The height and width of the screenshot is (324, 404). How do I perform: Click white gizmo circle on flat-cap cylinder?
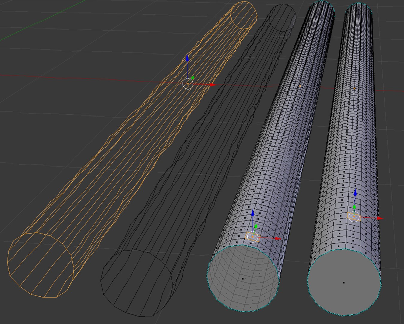coord(354,216)
